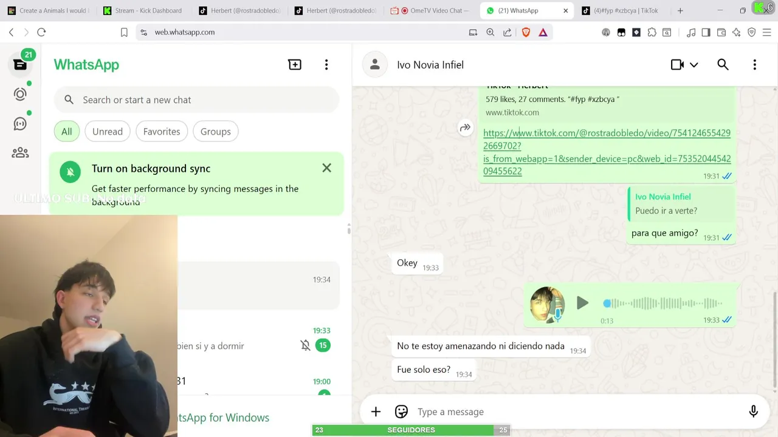Viewport: 778px width, 437px height.
Task: Click the Search or start a new chat field
Action: point(196,100)
